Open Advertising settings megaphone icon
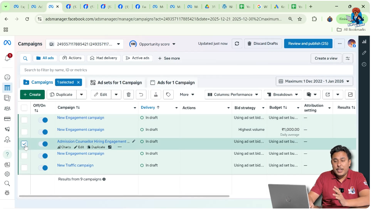Screen dimensions: 371x210 7,129
